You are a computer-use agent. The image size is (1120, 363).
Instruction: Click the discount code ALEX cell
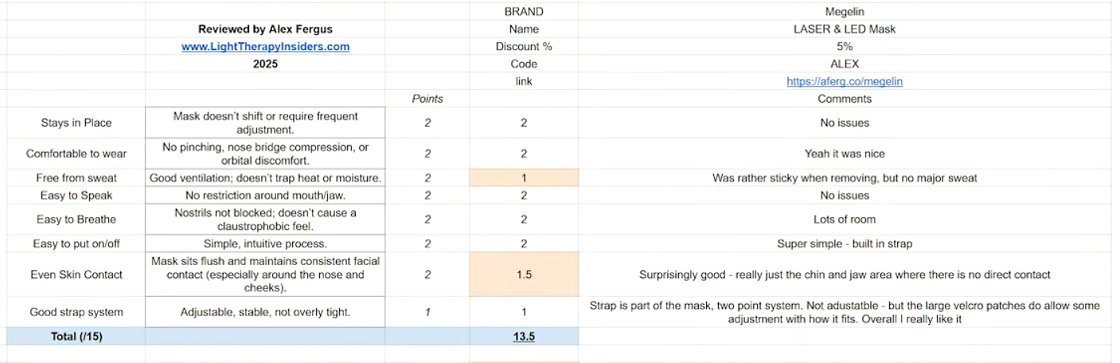pyautogui.click(x=845, y=64)
